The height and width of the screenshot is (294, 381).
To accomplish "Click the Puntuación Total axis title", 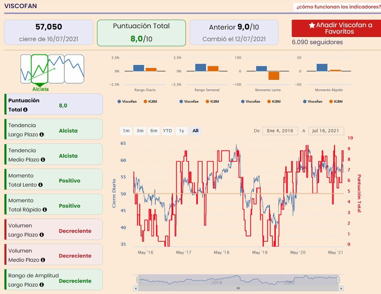I will coord(359,193).
